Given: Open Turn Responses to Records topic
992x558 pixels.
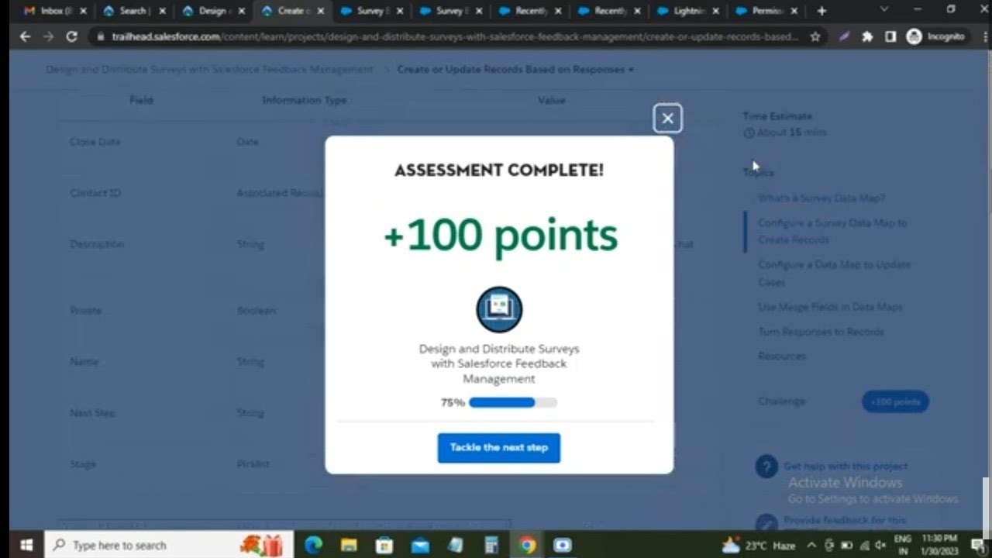Looking at the screenshot, I should pos(821,332).
